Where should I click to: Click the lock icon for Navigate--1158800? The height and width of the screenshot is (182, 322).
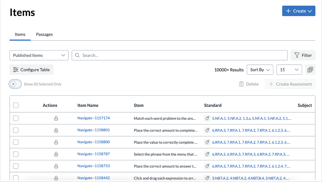[56, 142]
